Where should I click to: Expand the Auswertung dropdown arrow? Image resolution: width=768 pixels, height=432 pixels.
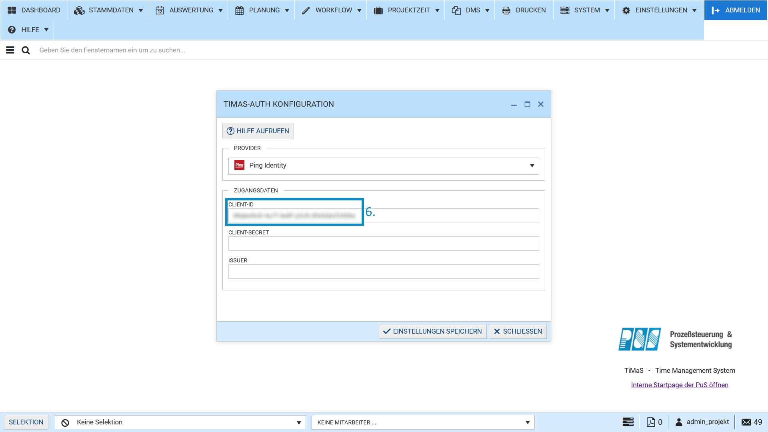click(220, 10)
